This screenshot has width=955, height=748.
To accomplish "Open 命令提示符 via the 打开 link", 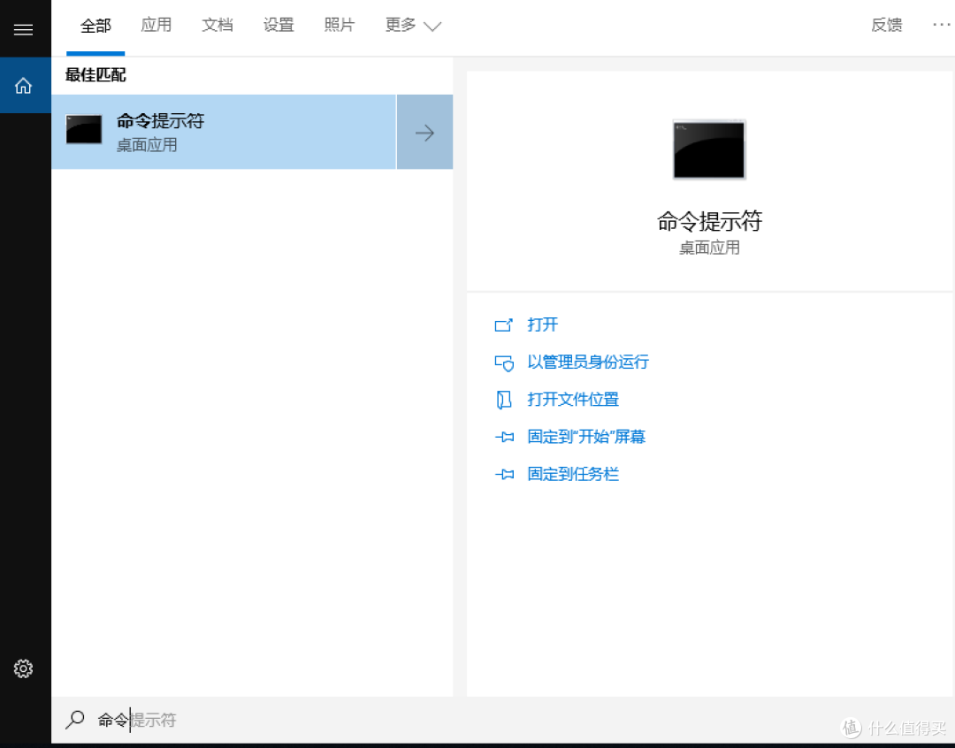I will coord(543,324).
